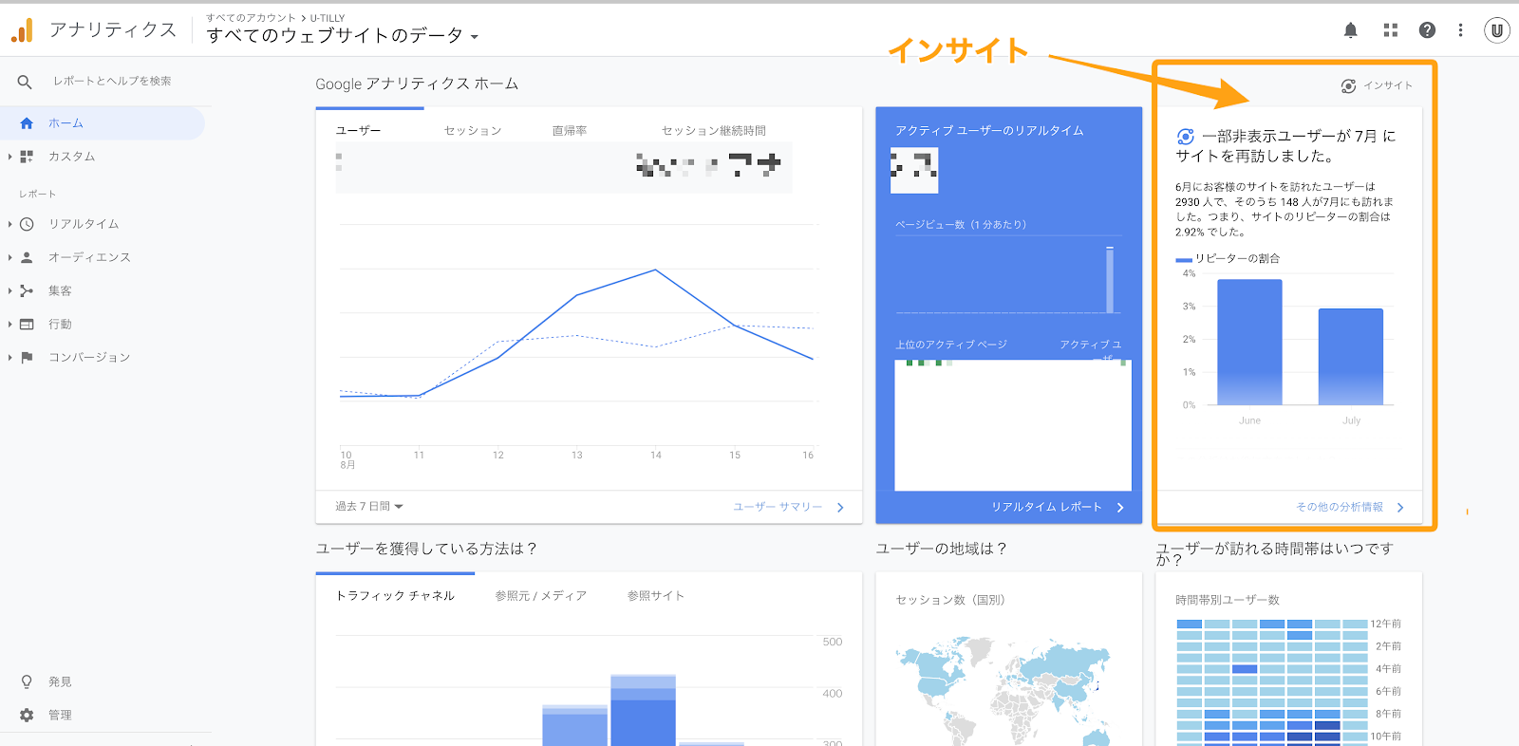Click the insight icon in the insight card headline
Viewport: 1519px width, 746px height.
[x=1185, y=137]
